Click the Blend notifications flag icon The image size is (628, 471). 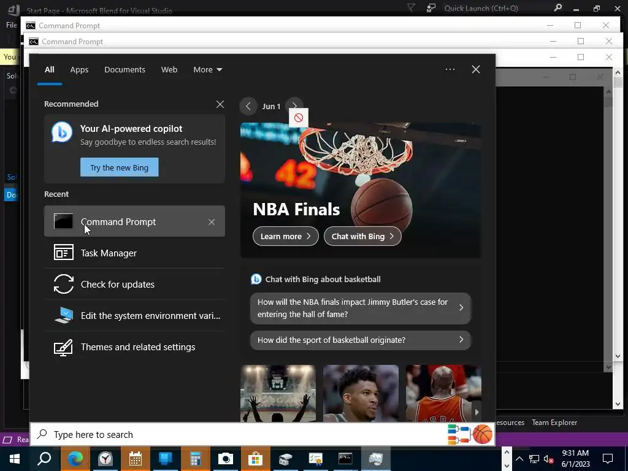pyautogui.click(x=411, y=8)
